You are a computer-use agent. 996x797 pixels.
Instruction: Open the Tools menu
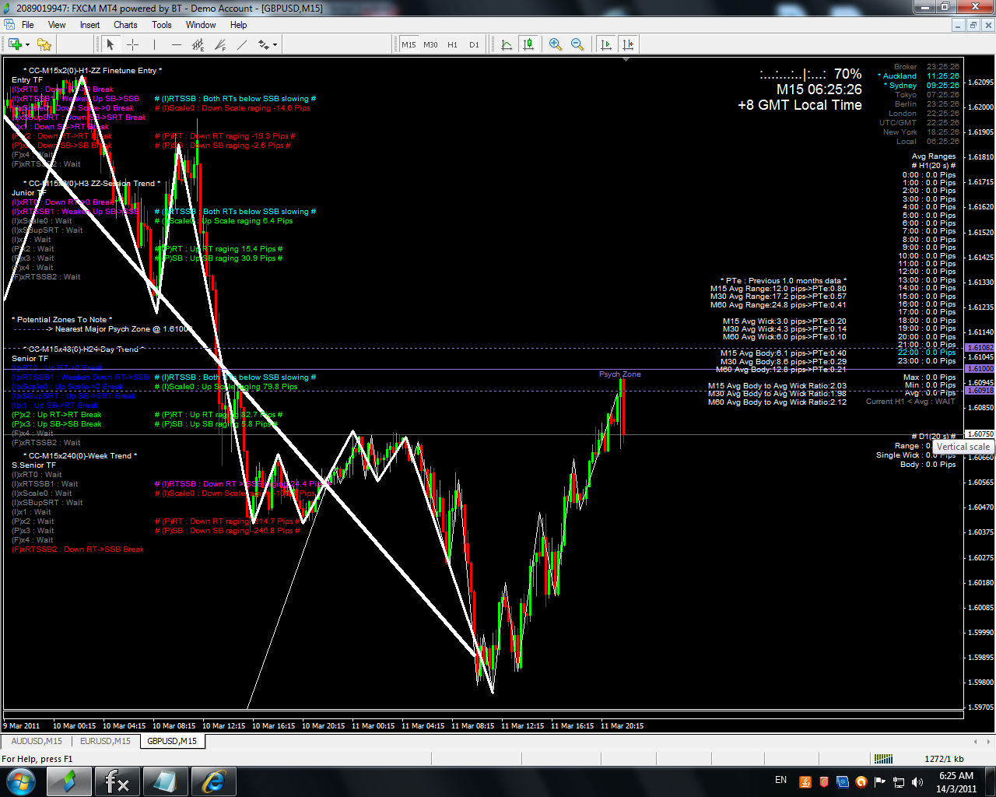(162, 25)
